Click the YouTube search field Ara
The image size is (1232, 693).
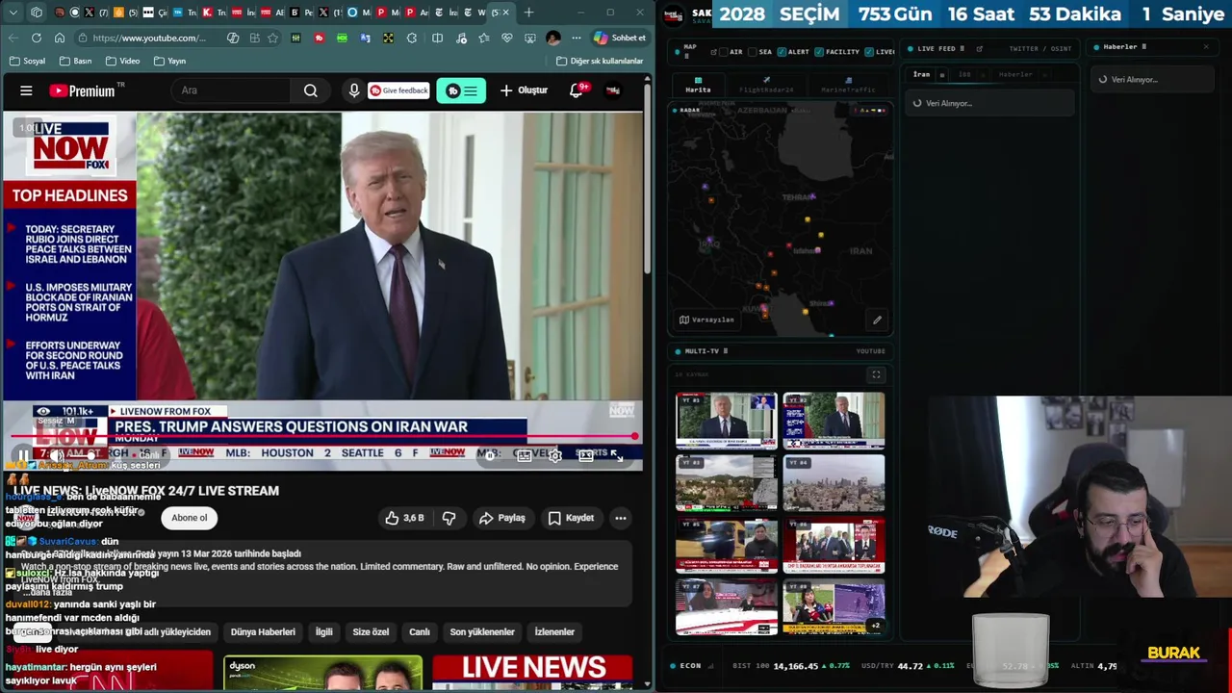229,90
